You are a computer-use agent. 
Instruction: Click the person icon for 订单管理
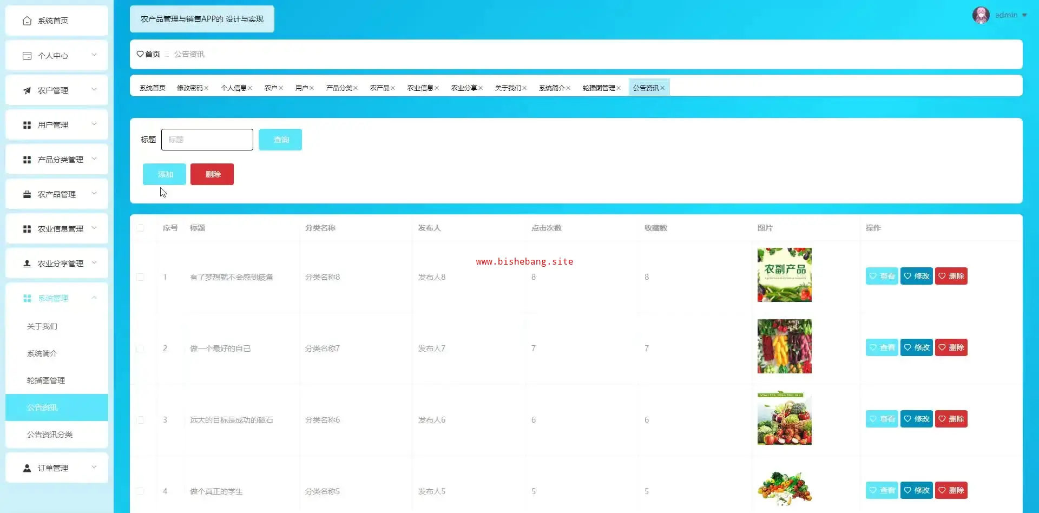coord(27,468)
